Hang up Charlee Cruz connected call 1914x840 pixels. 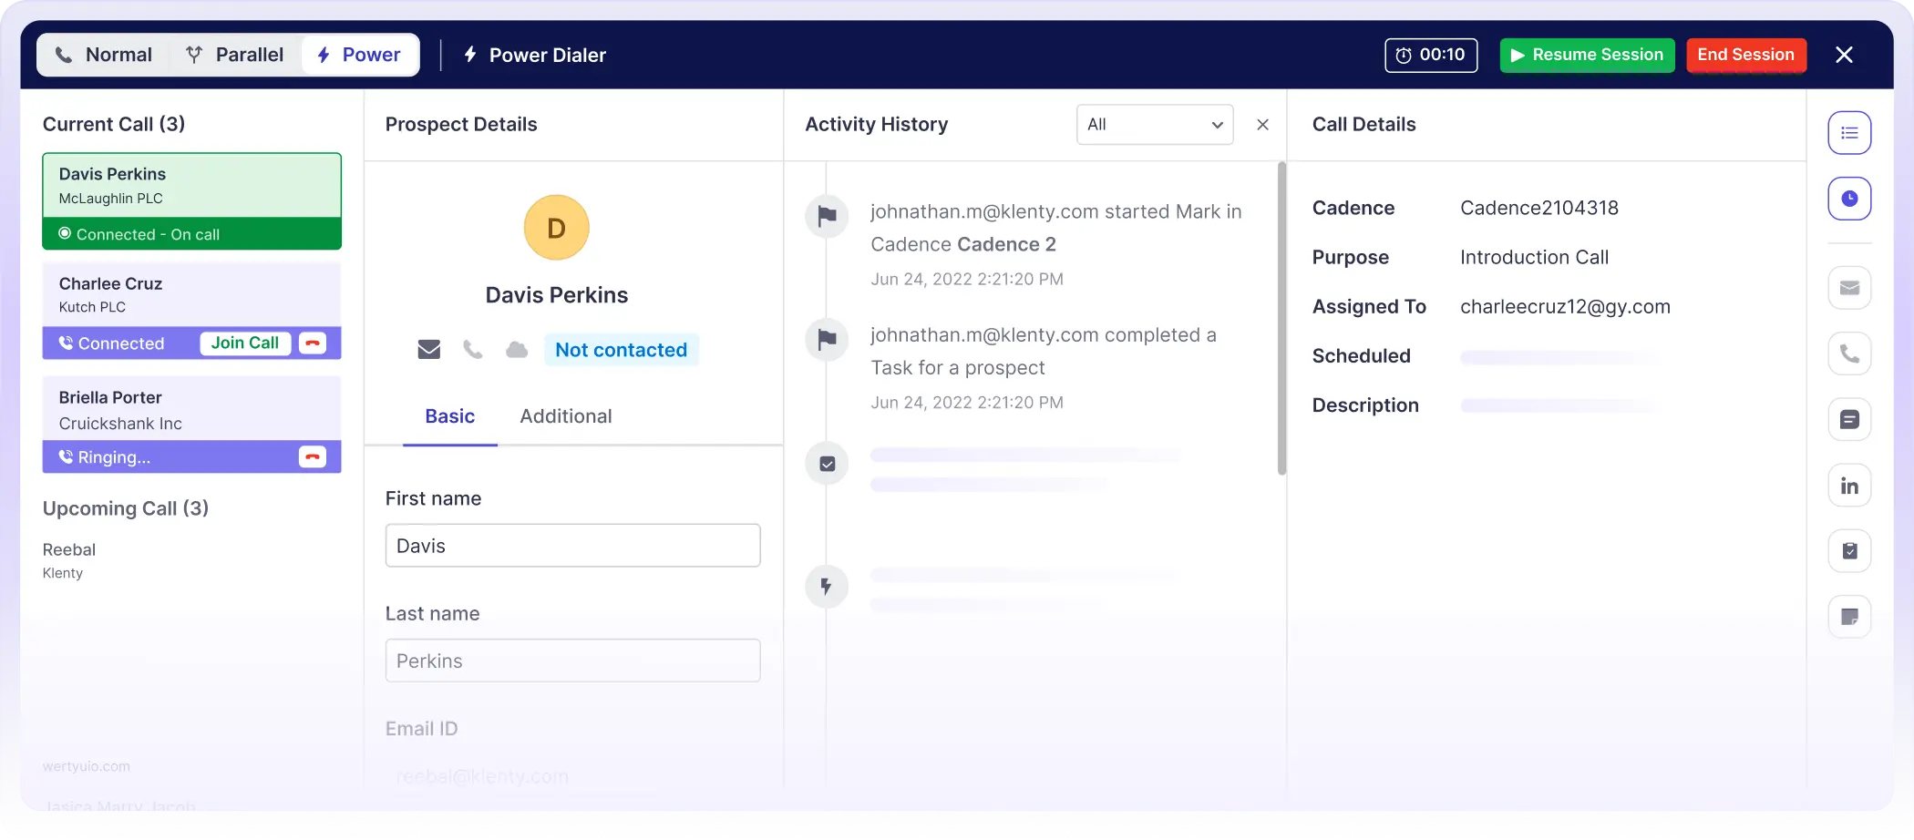(313, 343)
